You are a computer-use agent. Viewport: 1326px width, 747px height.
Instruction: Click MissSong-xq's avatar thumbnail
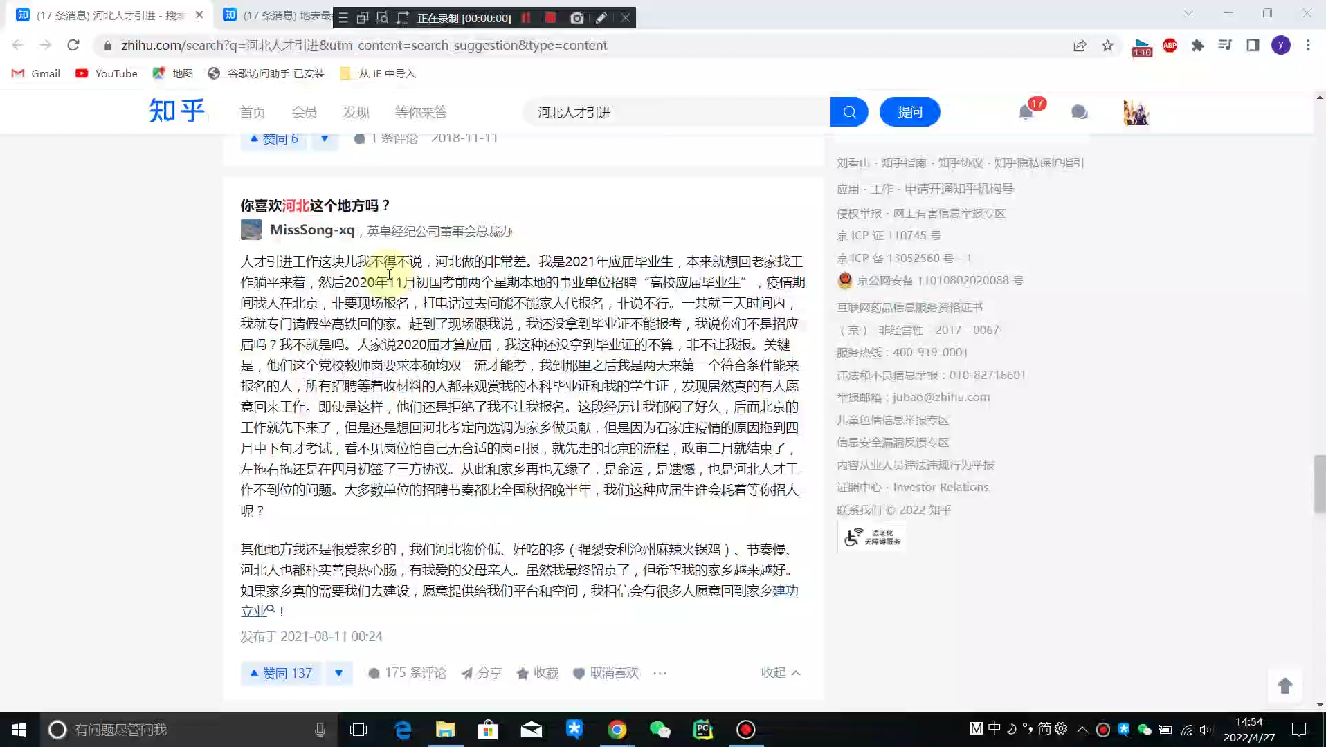[x=251, y=230]
